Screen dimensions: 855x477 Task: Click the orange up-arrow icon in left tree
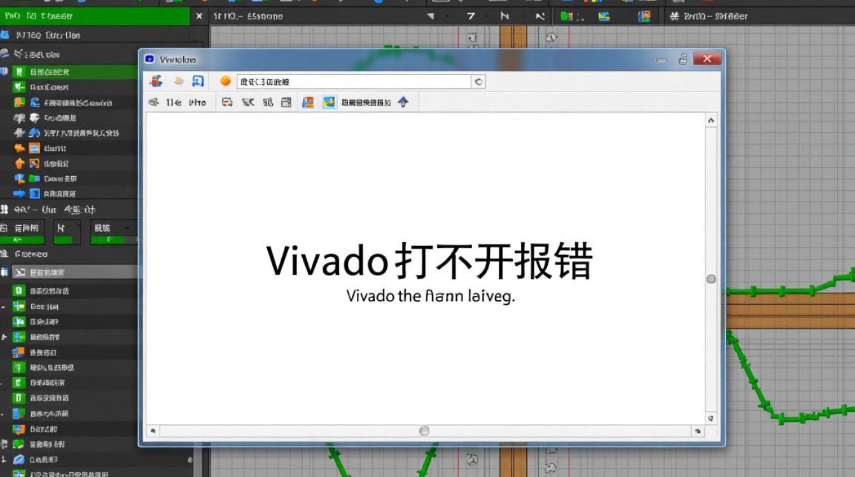[19, 163]
